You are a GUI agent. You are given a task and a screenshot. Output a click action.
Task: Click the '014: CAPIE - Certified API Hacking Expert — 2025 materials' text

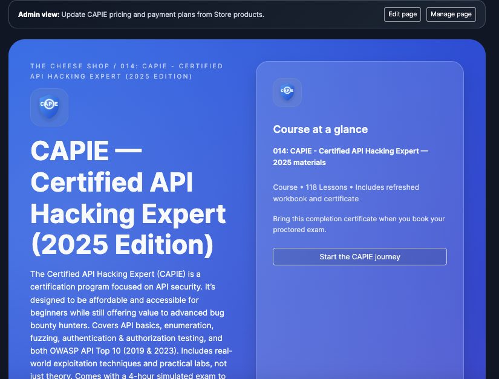tap(350, 157)
